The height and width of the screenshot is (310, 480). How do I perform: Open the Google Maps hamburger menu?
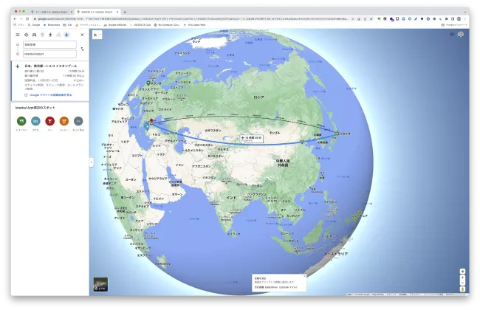tap(18, 35)
